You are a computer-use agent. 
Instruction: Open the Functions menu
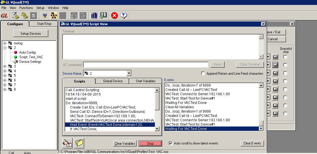pos(26,8)
